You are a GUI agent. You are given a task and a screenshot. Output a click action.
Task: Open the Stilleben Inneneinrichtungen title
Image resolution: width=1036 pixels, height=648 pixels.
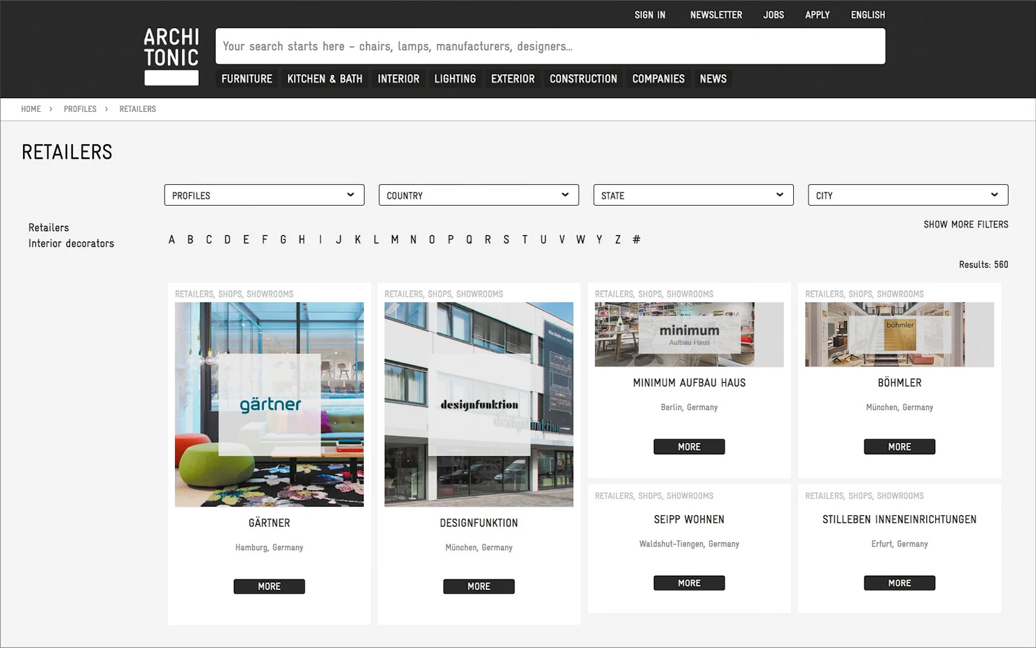[899, 519]
